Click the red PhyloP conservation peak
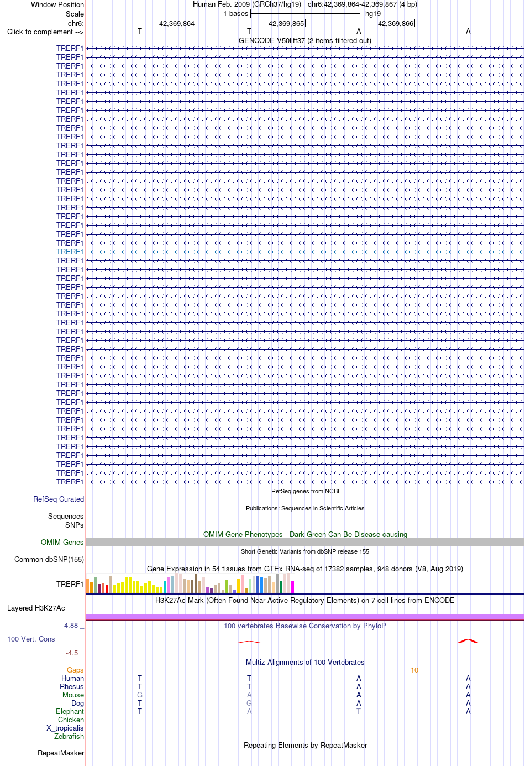525x766 pixels. [x=468, y=640]
